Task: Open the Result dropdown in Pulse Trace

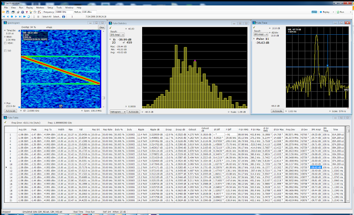Action: coord(261,34)
